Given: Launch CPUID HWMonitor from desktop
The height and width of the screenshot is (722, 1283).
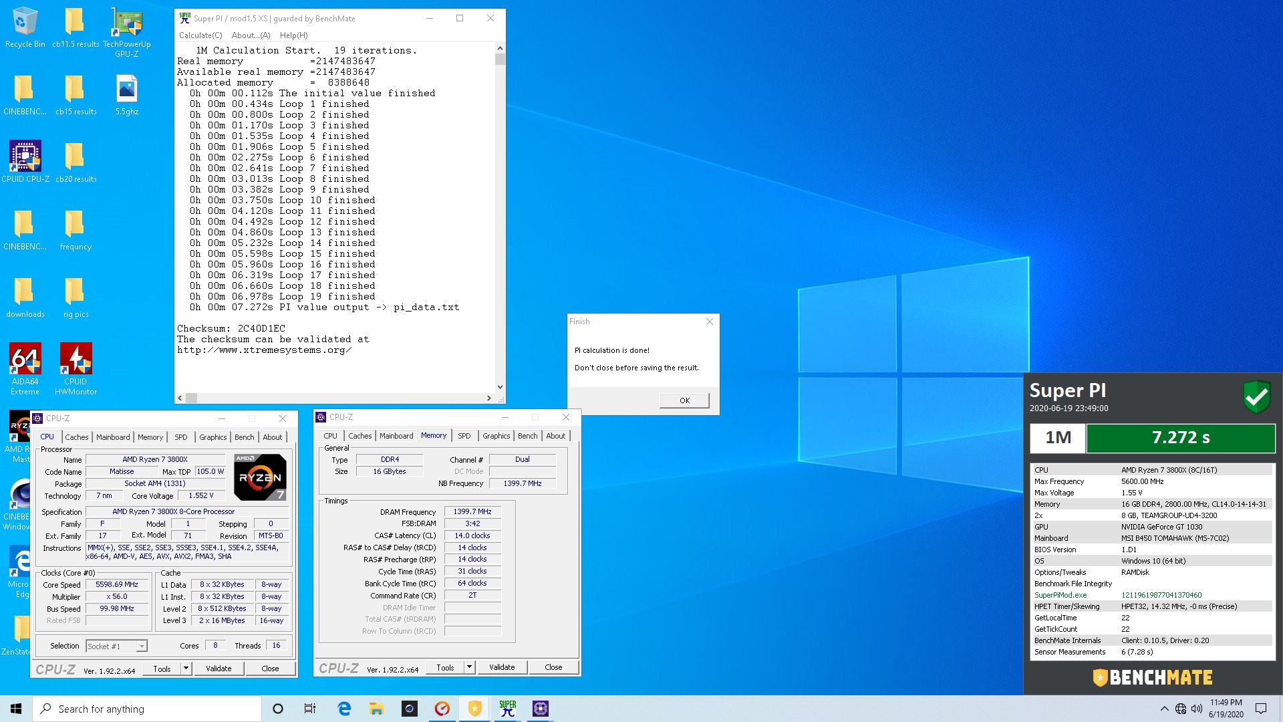Looking at the screenshot, I should coord(76,369).
